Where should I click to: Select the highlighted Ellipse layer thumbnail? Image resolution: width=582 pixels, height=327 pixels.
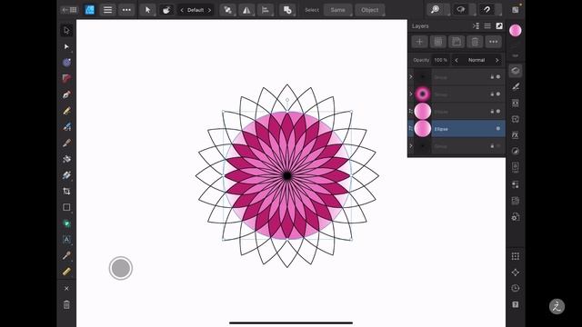(x=422, y=129)
